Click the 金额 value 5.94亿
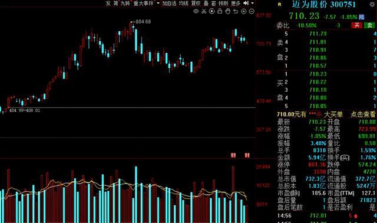Screen dimensions: 377x223 click(x=317, y=158)
